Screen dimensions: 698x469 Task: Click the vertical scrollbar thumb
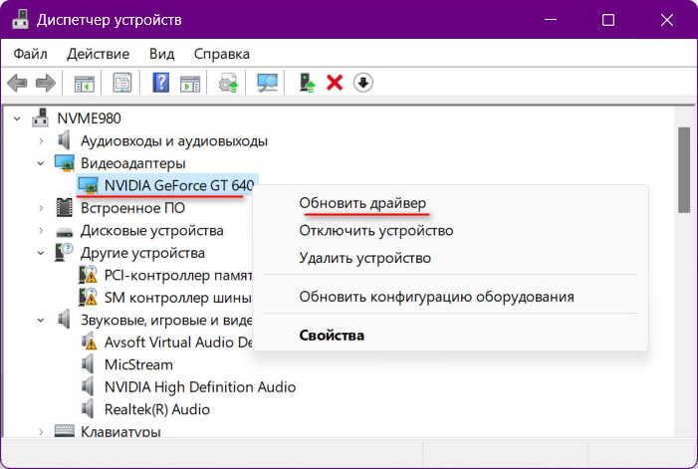(x=684, y=170)
